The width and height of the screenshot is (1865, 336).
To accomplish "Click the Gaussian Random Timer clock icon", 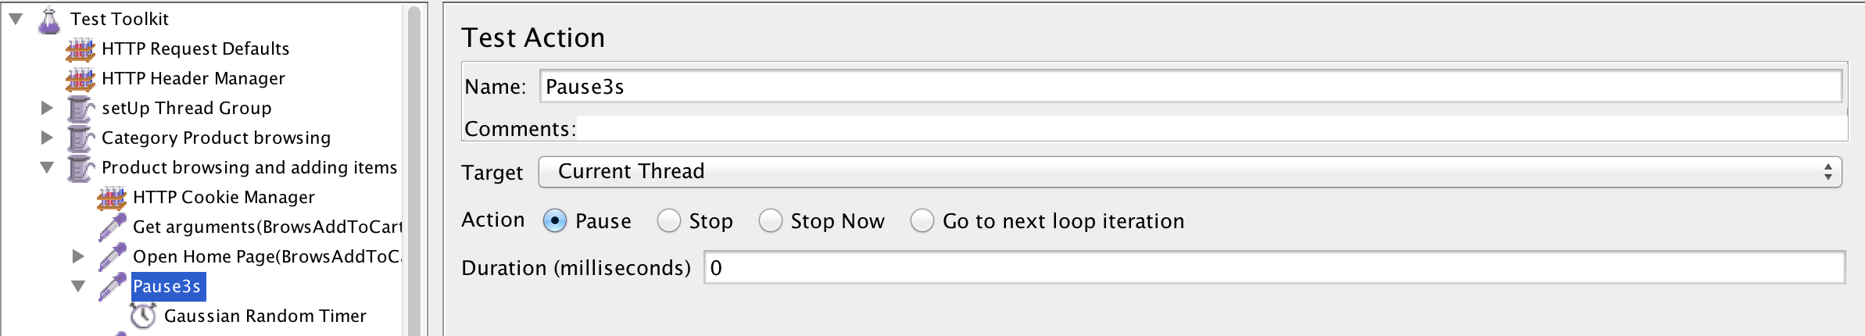I will pos(143,316).
